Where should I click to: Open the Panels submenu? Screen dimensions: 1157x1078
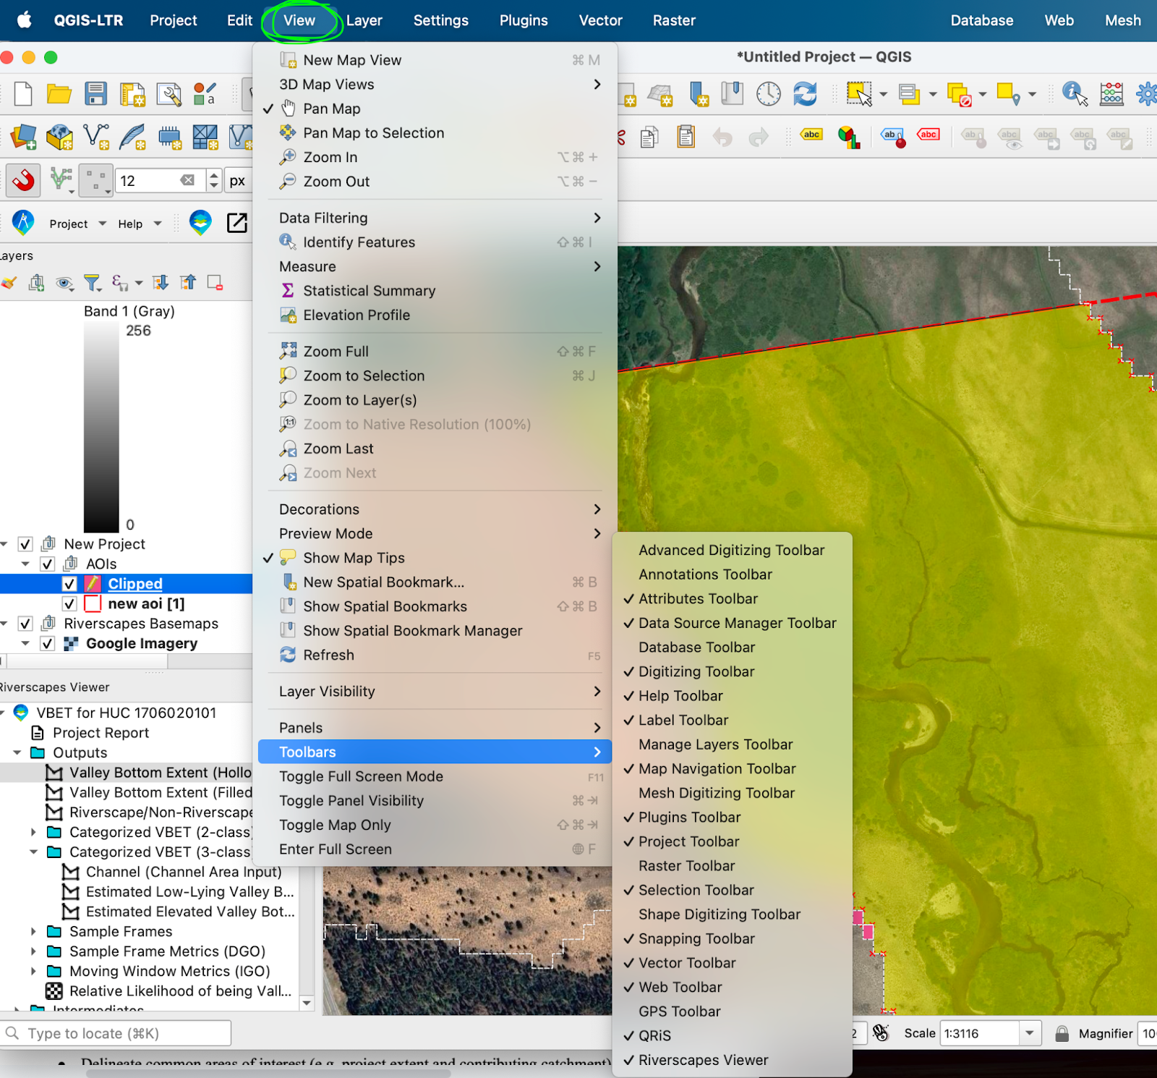[435, 728]
